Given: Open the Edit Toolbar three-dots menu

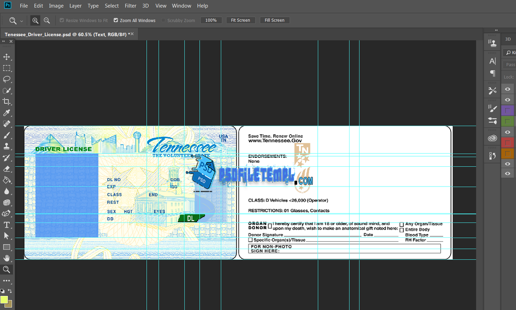Looking at the screenshot, I should pyautogui.click(x=6, y=281).
